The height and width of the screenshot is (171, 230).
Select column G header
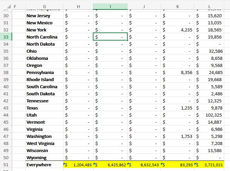(x=44, y=6)
